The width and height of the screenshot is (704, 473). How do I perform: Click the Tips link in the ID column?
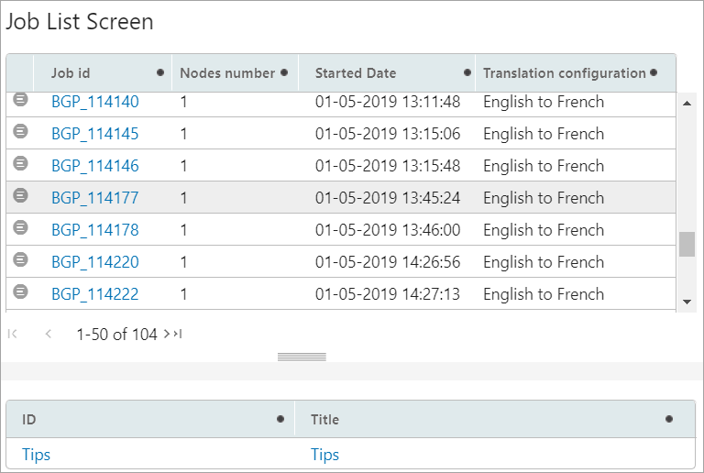(36, 455)
